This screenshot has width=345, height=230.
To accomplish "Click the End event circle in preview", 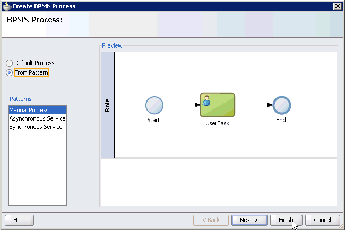I will pyautogui.click(x=282, y=105).
